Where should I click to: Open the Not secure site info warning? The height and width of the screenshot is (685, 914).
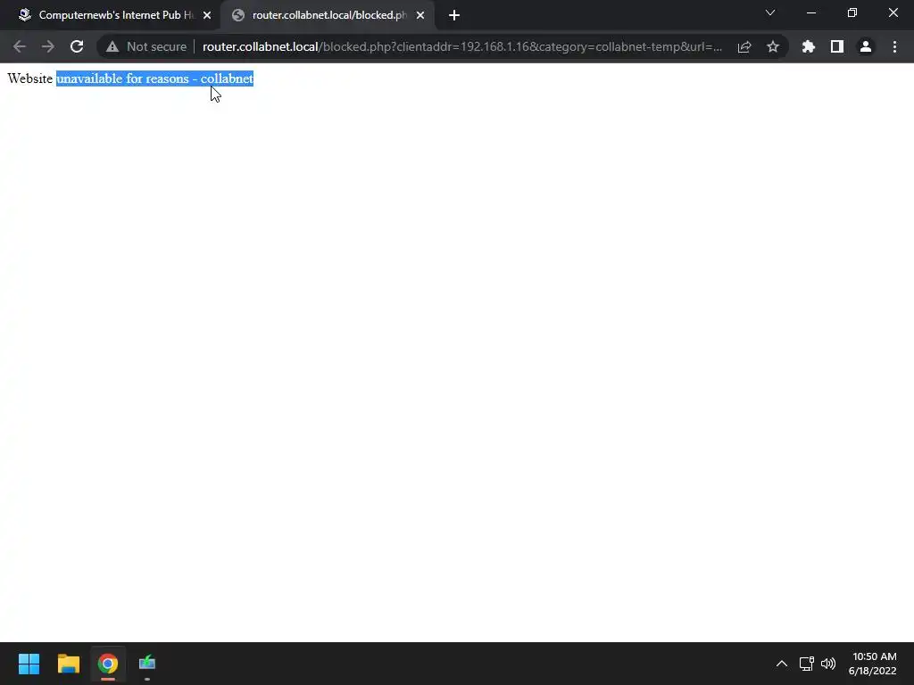tap(147, 46)
